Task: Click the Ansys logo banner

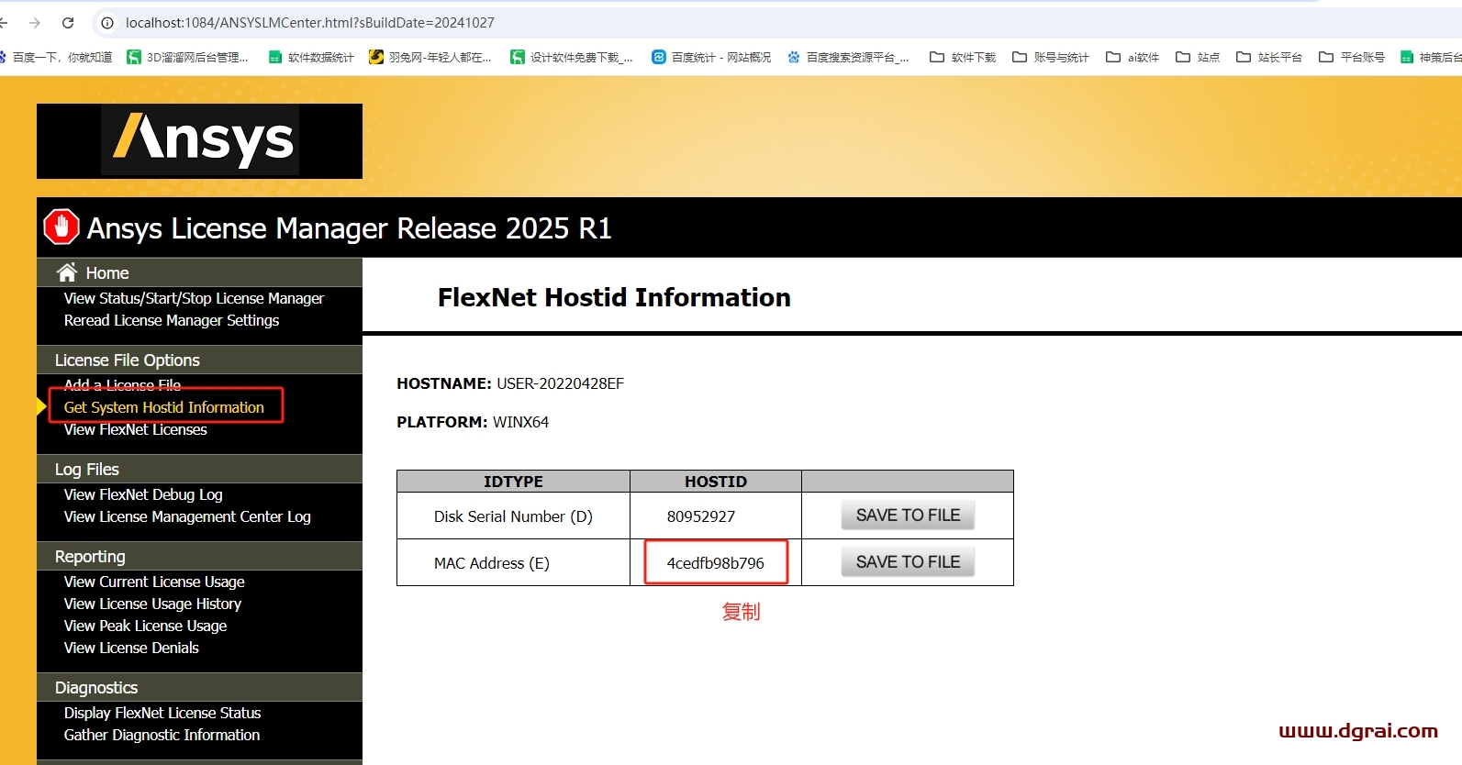Action: [199, 140]
